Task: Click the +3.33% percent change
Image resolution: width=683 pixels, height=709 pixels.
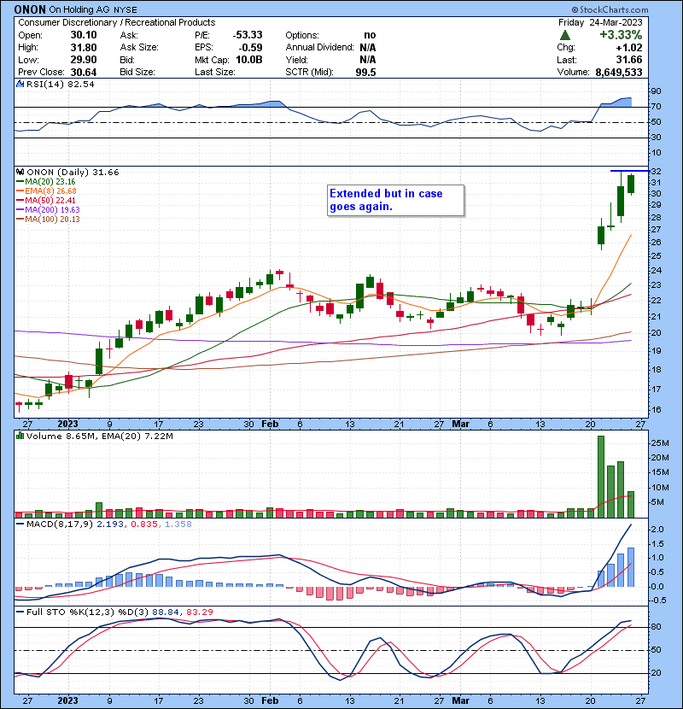Action: point(621,35)
